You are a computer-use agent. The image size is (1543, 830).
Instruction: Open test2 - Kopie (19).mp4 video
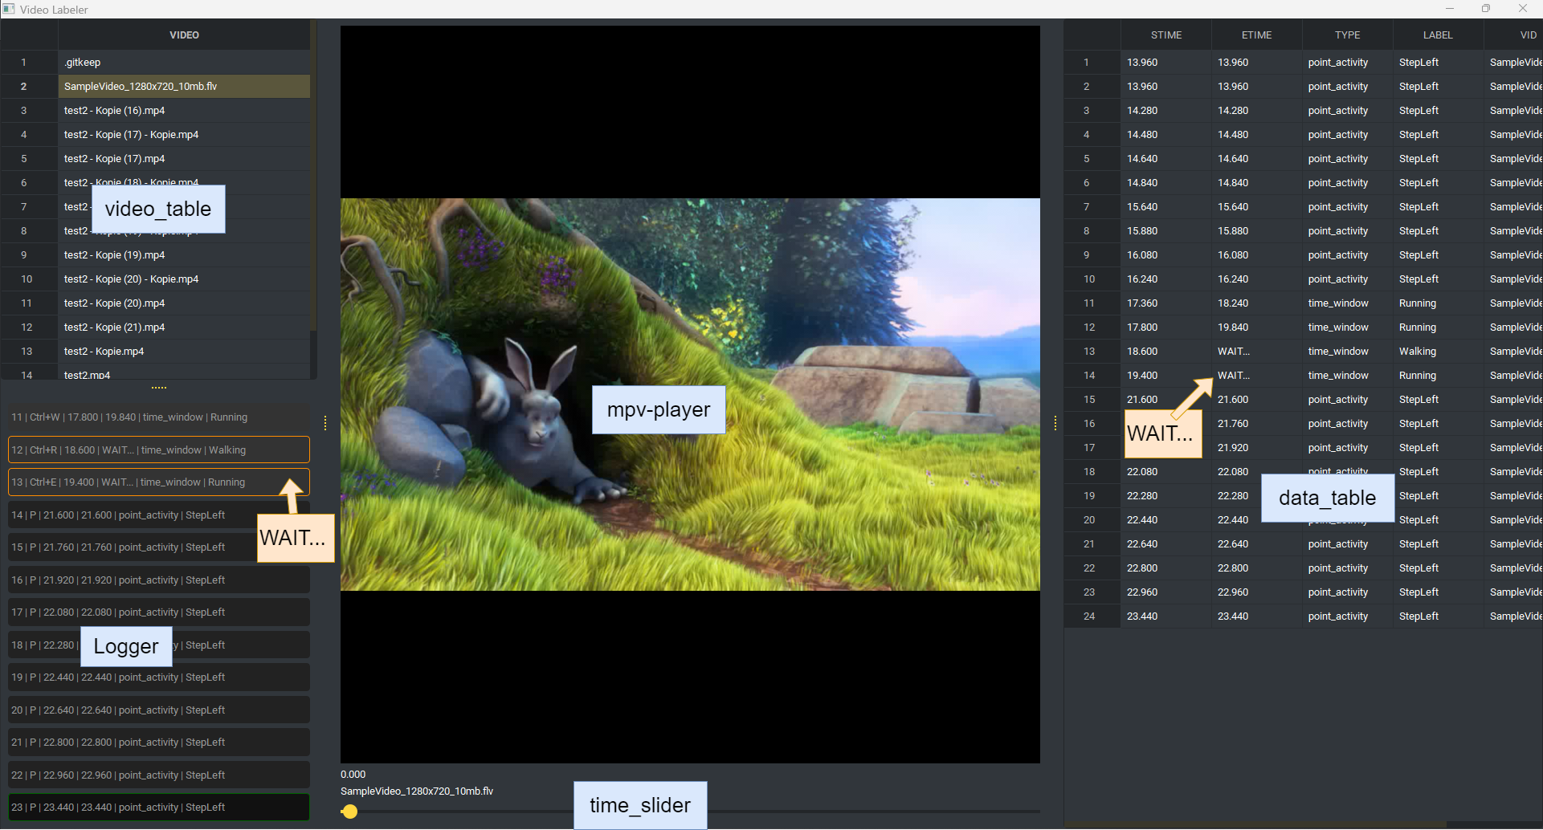(x=184, y=255)
